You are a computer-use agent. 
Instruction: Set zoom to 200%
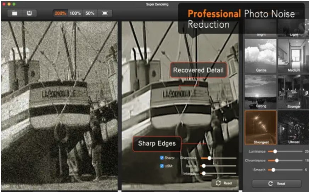(x=60, y=13)
